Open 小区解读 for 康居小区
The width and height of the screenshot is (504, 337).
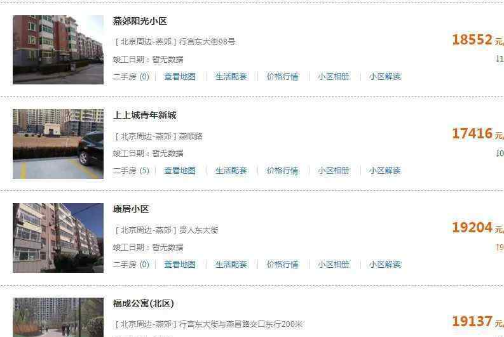385,265
